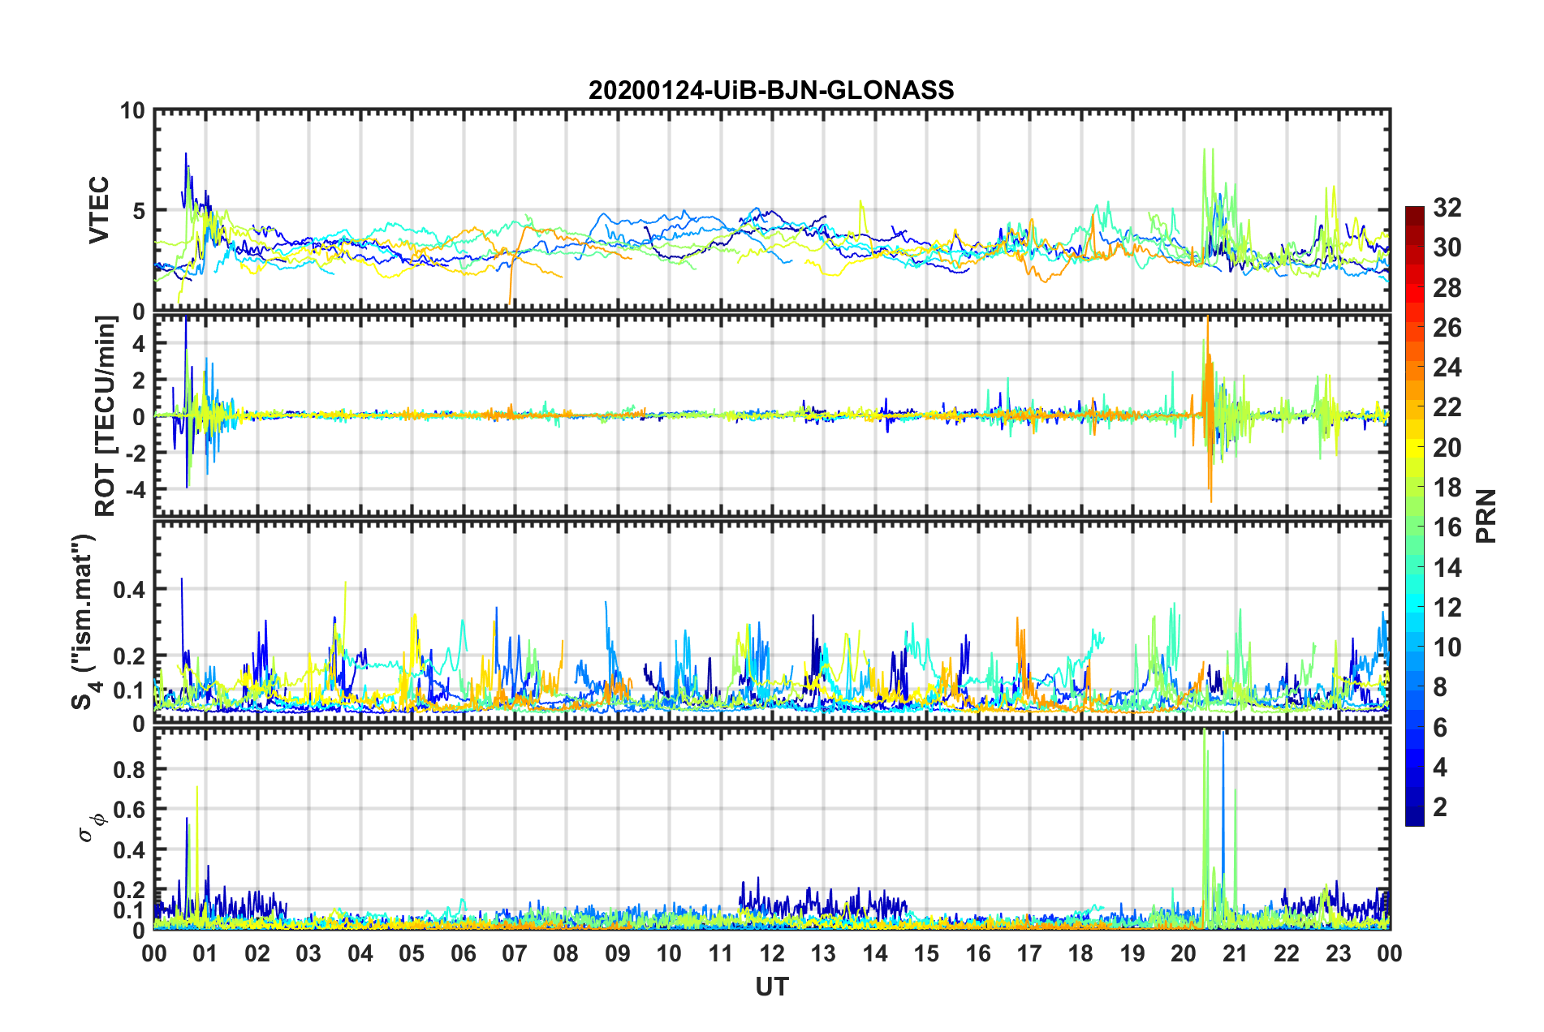Image resolution: width=1544 pixels, height=1032 pixels.
Task: Click the VTEC y-axis tick label 10
Action: pos(132,111)
